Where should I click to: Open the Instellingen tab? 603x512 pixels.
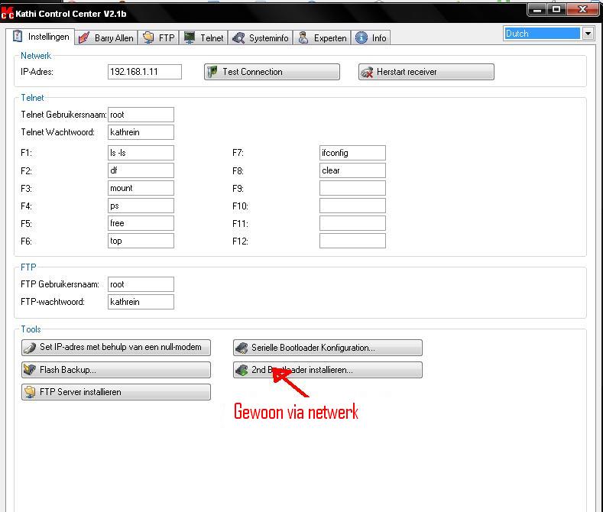[41, 37]
